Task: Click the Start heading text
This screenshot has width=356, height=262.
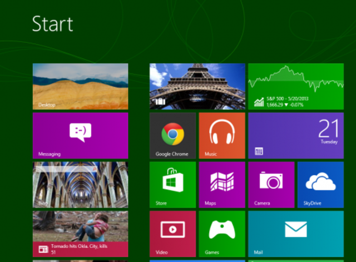Action: click(52, 24)
